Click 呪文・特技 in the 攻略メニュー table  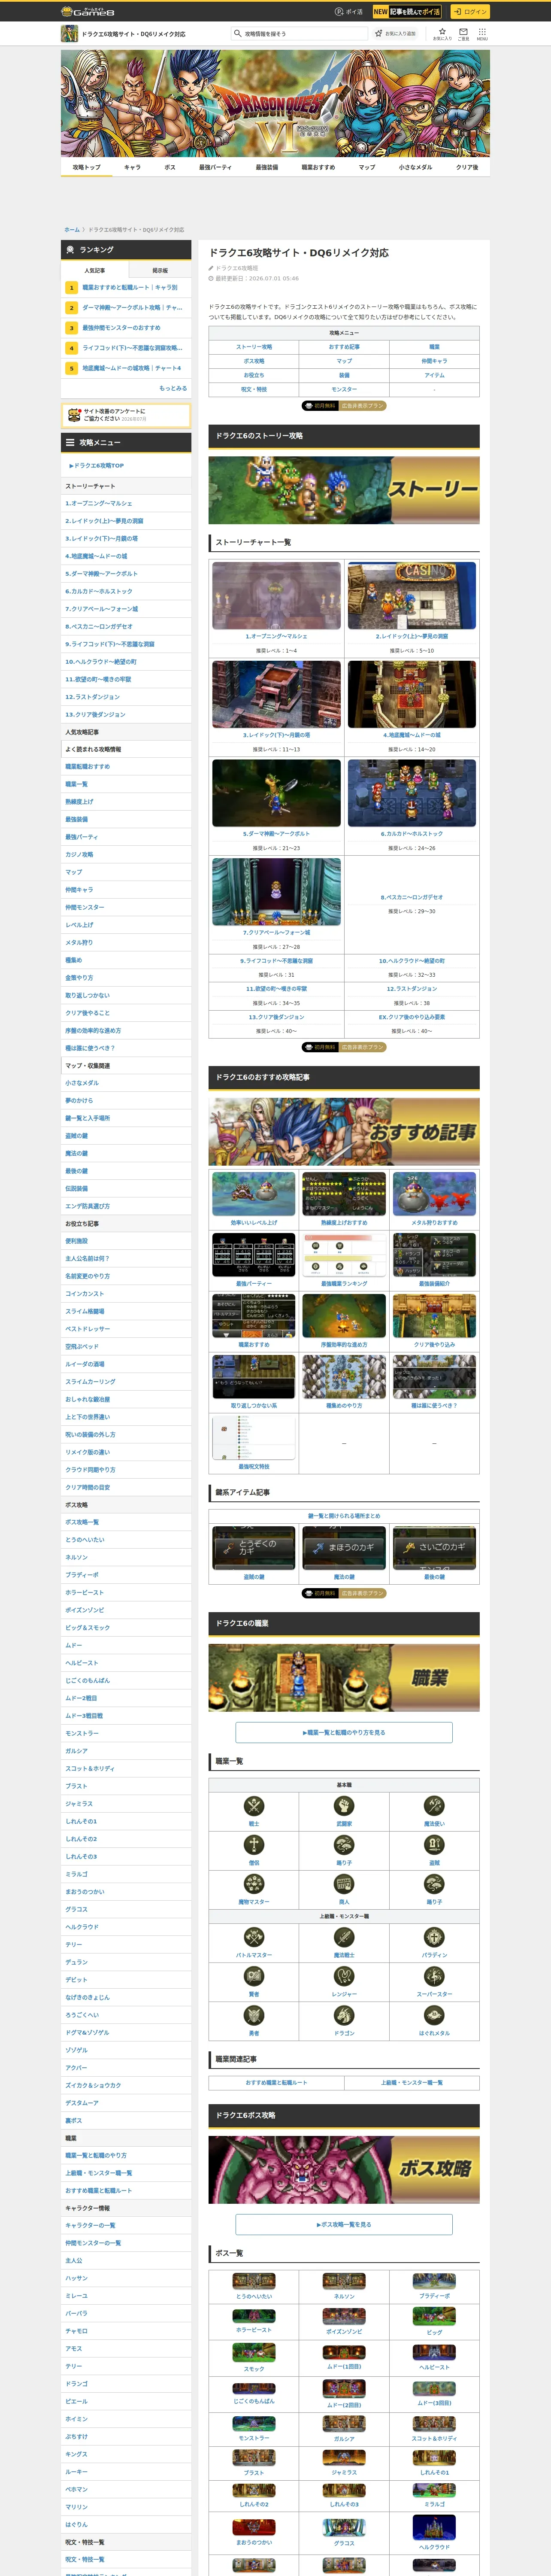(254, 389)
